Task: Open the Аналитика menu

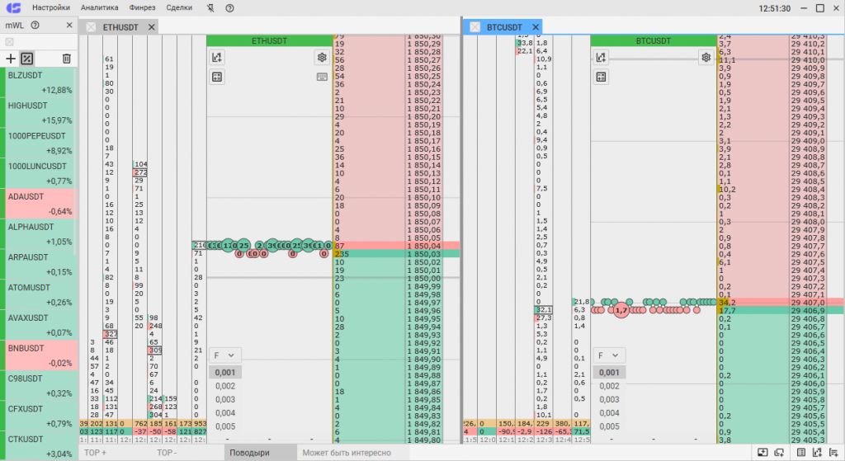Action: (x=99, y=7)
